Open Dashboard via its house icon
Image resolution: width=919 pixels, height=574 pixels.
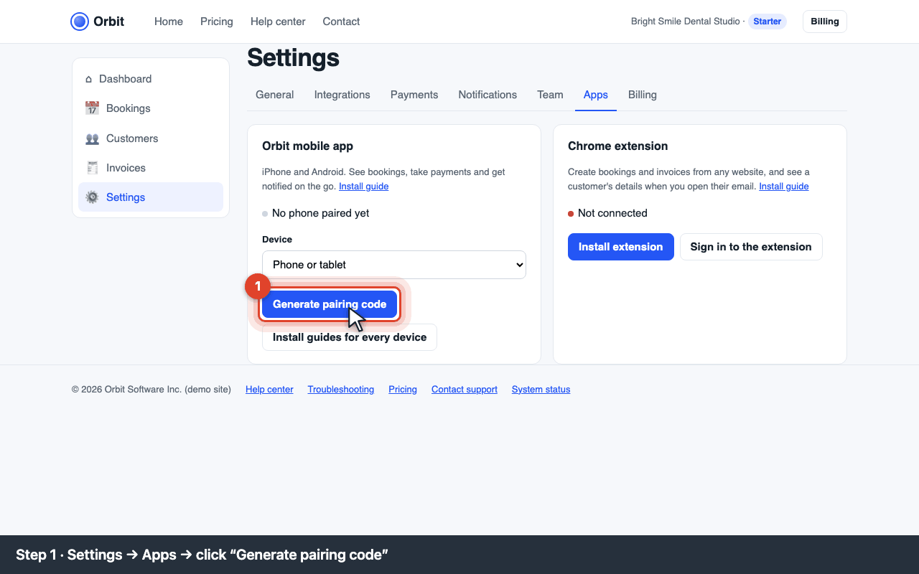[x=89, y=79]
